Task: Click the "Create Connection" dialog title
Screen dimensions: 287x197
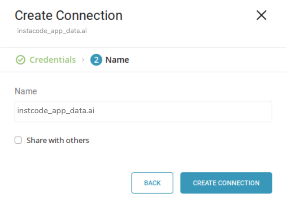Action: [x=69, y=15]
